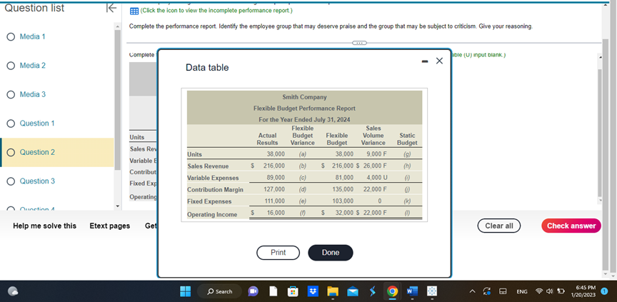Open the weather widget on taskbar

coord(14,291)
